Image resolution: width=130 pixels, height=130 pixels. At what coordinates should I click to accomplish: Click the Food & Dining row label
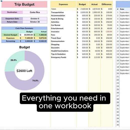57,19
